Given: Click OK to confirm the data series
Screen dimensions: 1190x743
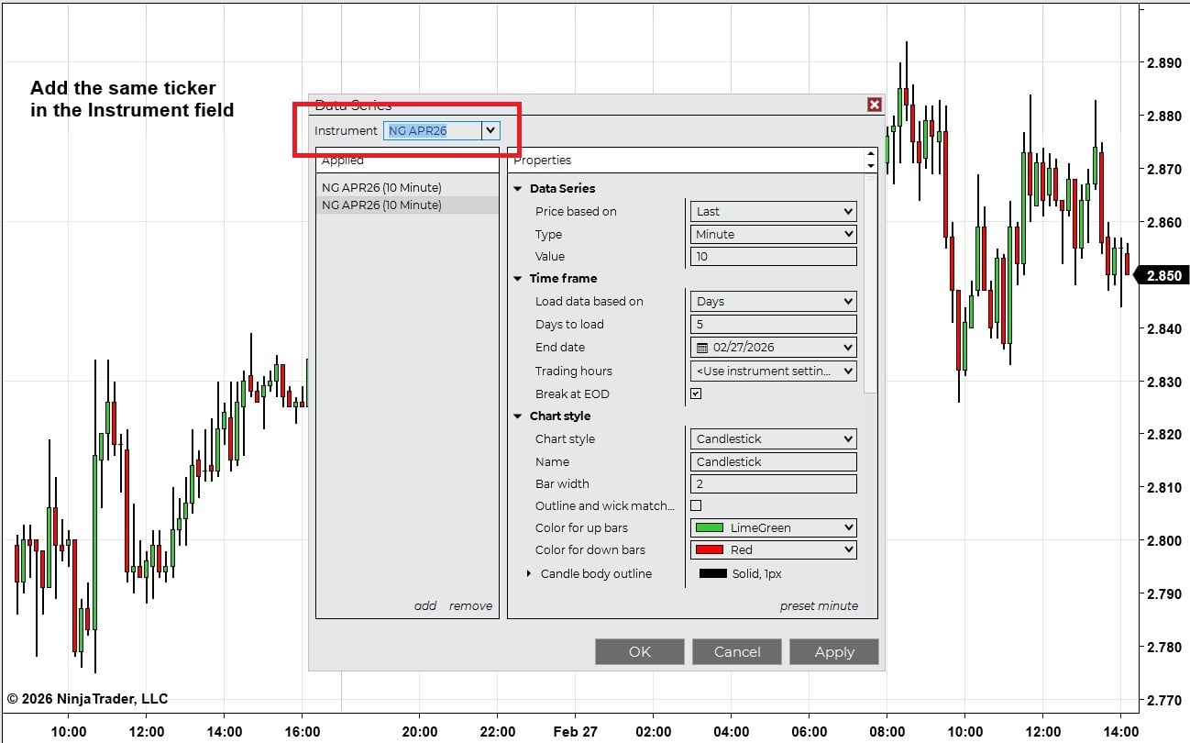Looking at the screenshot, I should point(639,651).
